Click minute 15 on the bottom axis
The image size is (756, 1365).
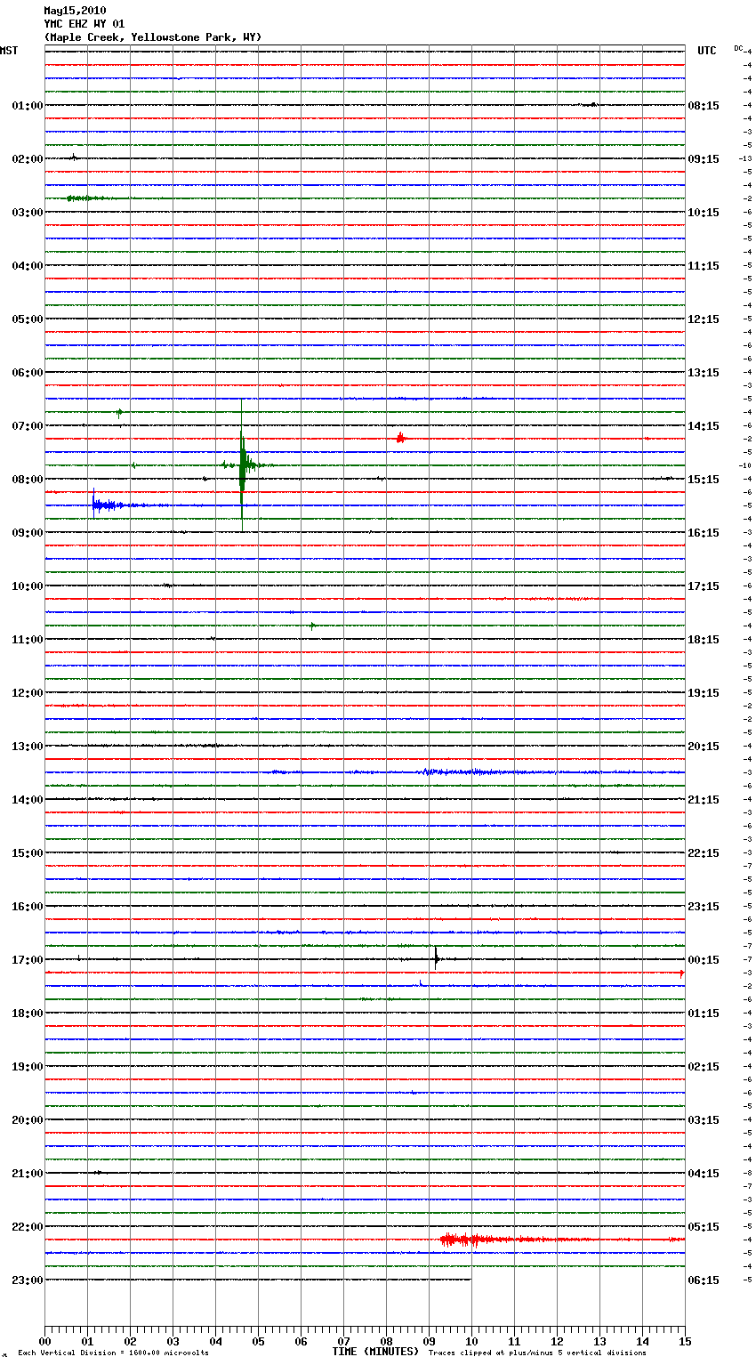[x=685, y=1341]
